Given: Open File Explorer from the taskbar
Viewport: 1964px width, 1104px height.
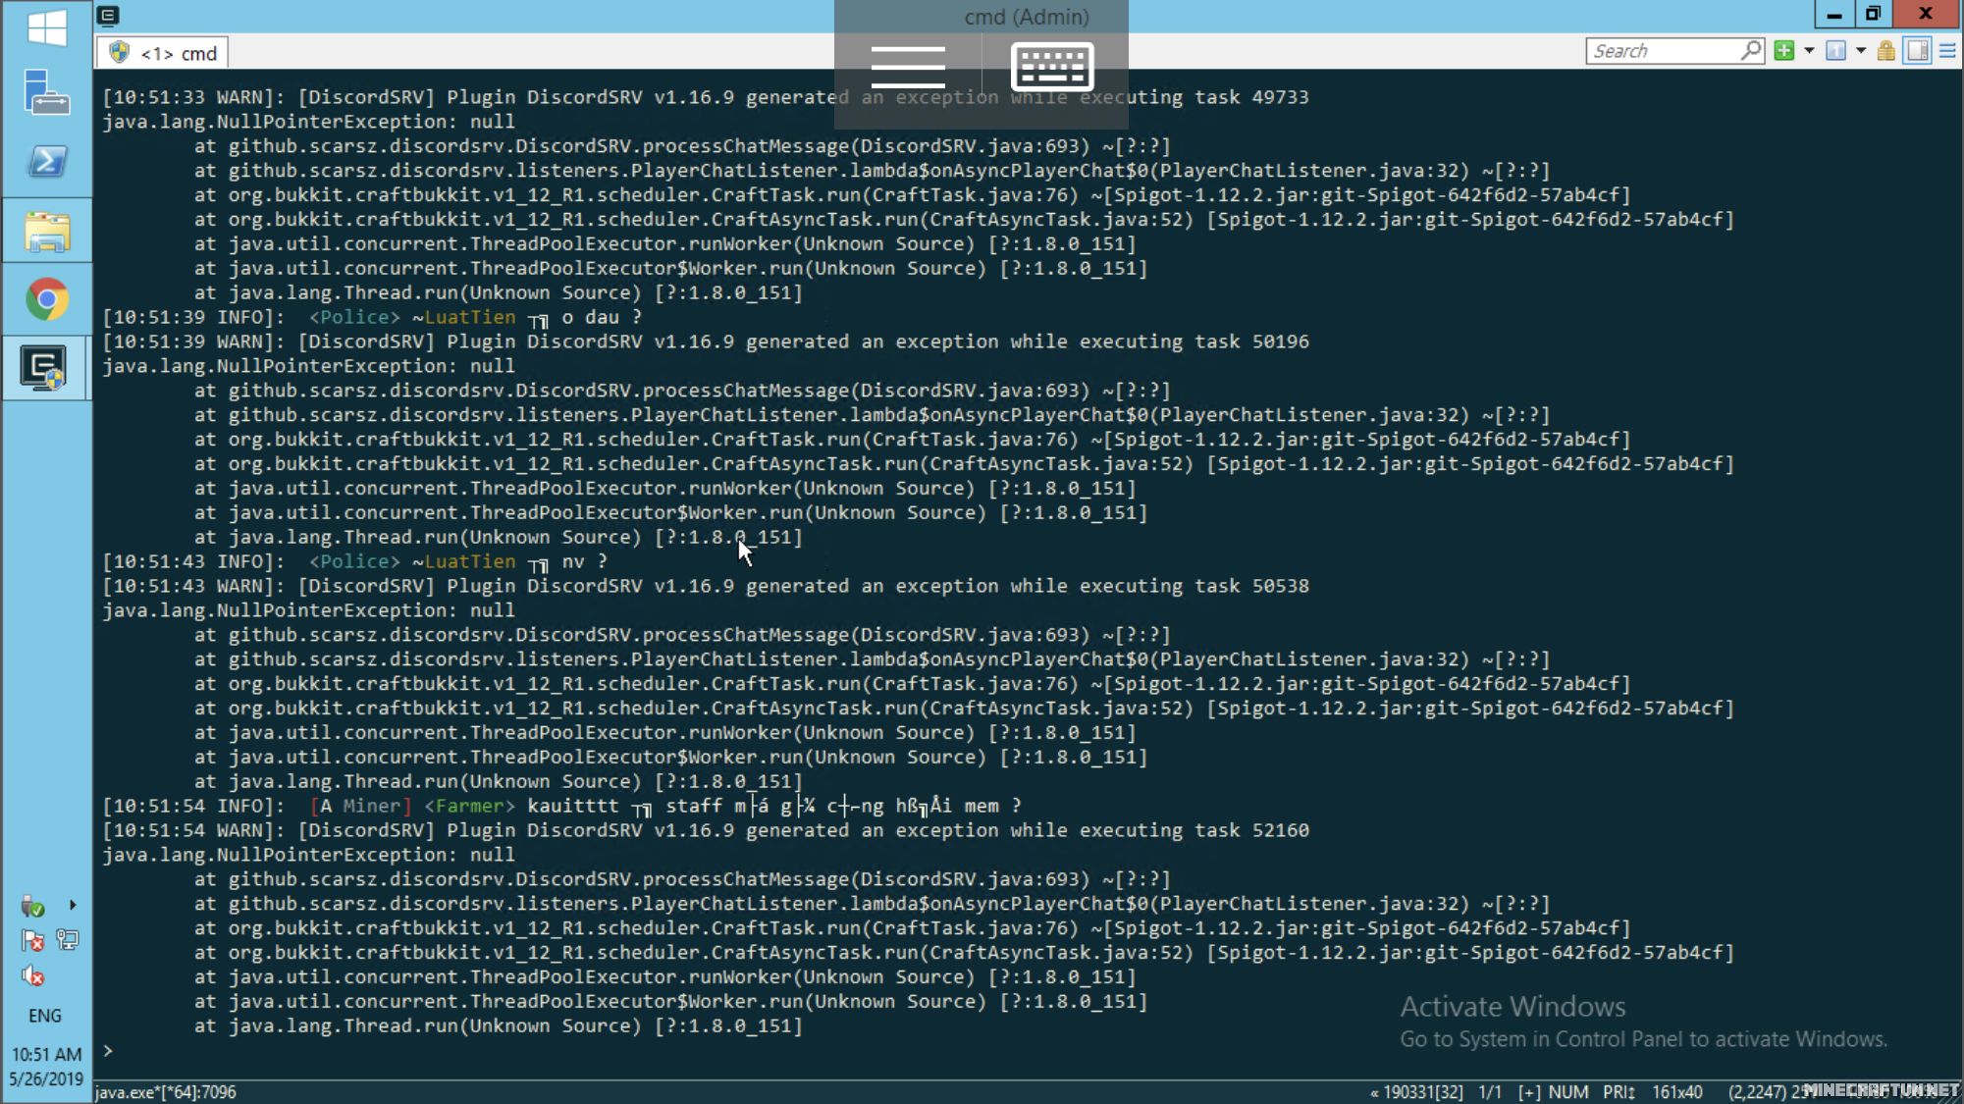Looking at the screenshot, I should point(46,232).
